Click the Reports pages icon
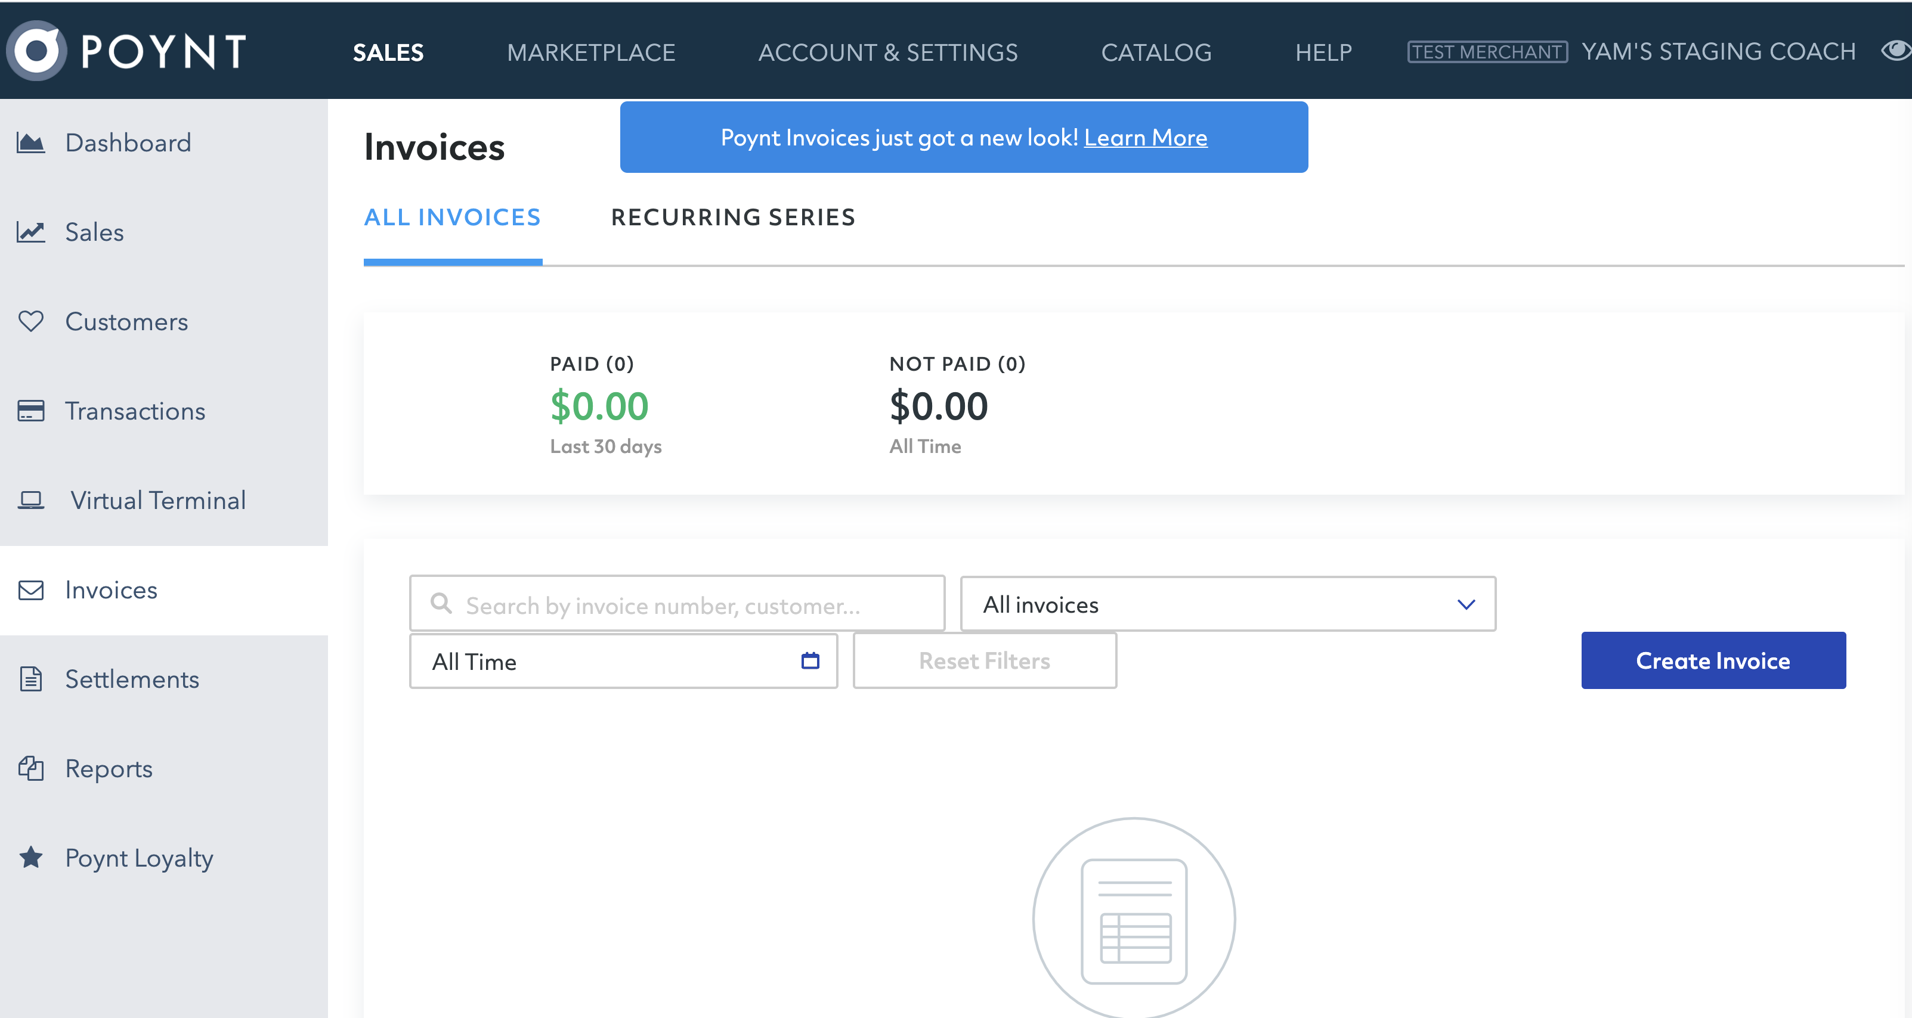Image resolution: width=1912 pixels, height=1018 pixels. point(30,769)
